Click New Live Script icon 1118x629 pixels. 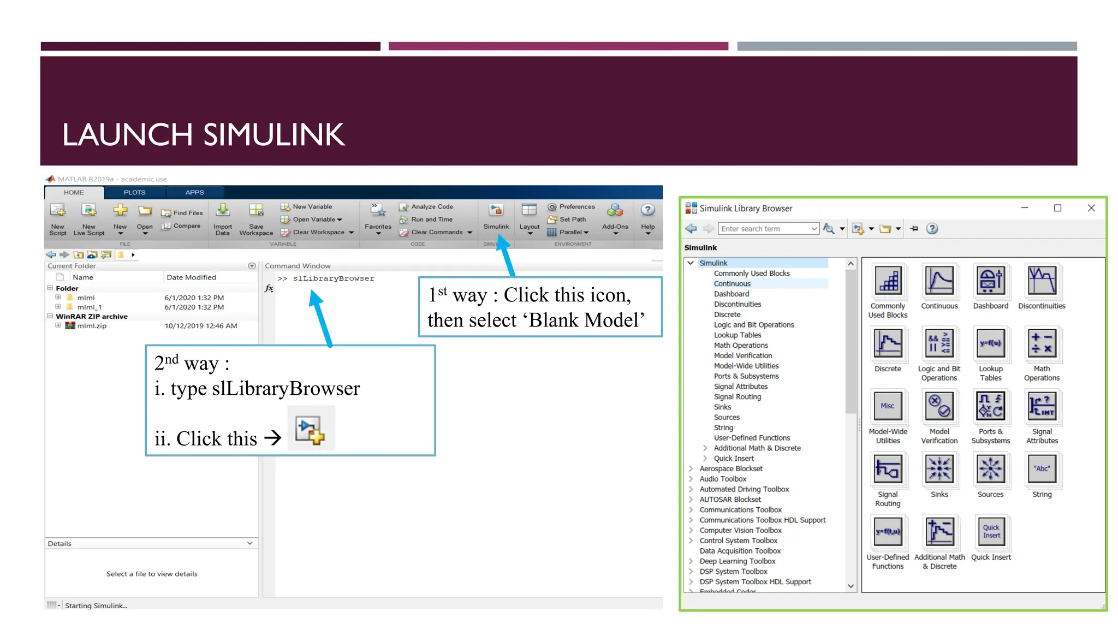coord(88,210)
